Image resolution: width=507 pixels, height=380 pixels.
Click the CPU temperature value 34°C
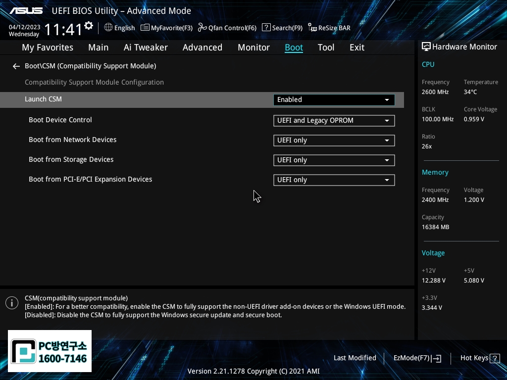click(470, 92)
